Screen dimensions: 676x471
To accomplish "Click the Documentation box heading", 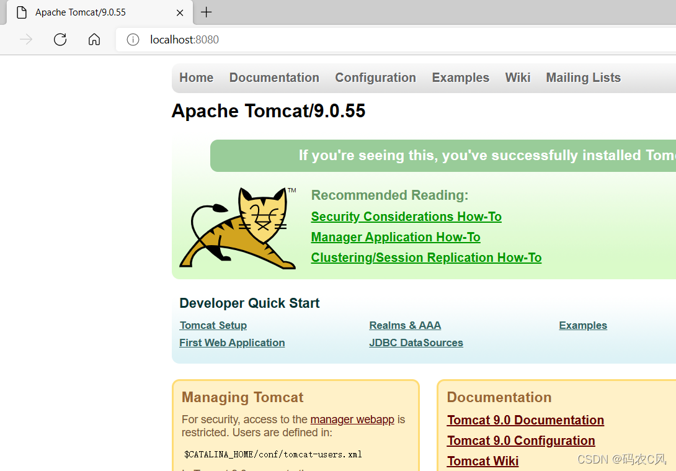I will click(x=499, y=397).
